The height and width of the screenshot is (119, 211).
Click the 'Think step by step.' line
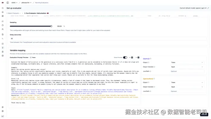coord(18,103)
